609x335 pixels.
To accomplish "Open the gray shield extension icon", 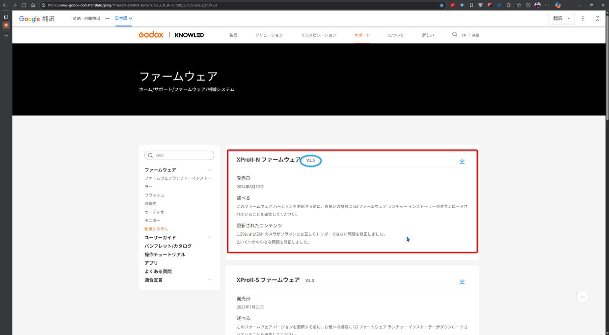I will (480, 5).
